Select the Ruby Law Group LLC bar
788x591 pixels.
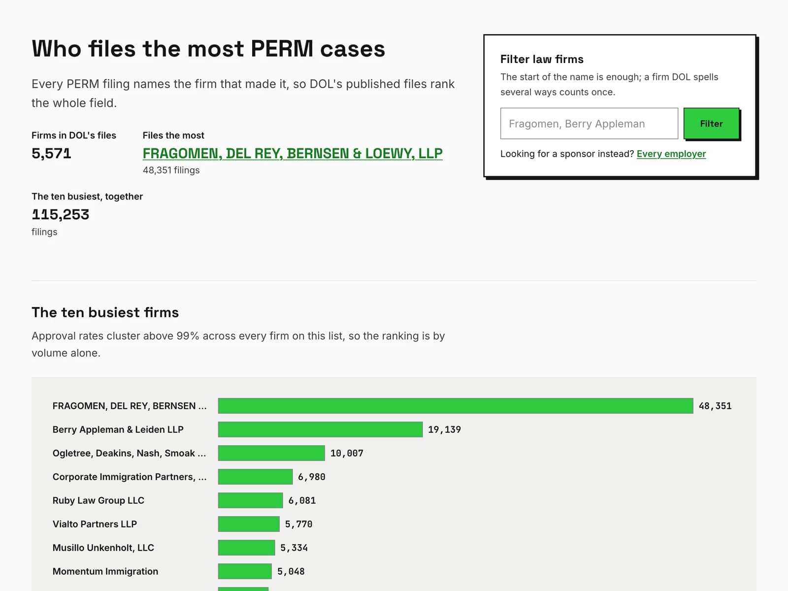250,500
